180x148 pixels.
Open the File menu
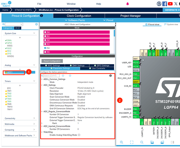[39, 4]
